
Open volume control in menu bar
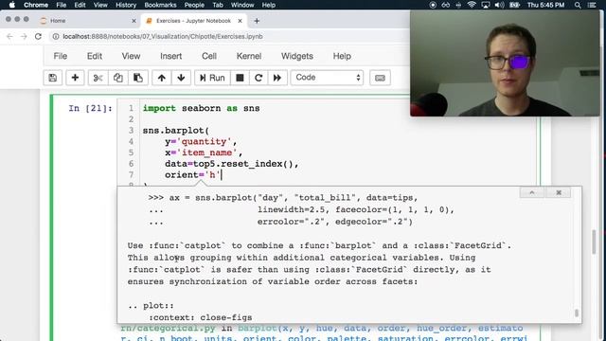pyautogui.click(x=499, y=5)
